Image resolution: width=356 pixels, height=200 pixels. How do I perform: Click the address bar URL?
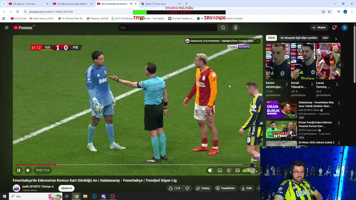(51, 12)
